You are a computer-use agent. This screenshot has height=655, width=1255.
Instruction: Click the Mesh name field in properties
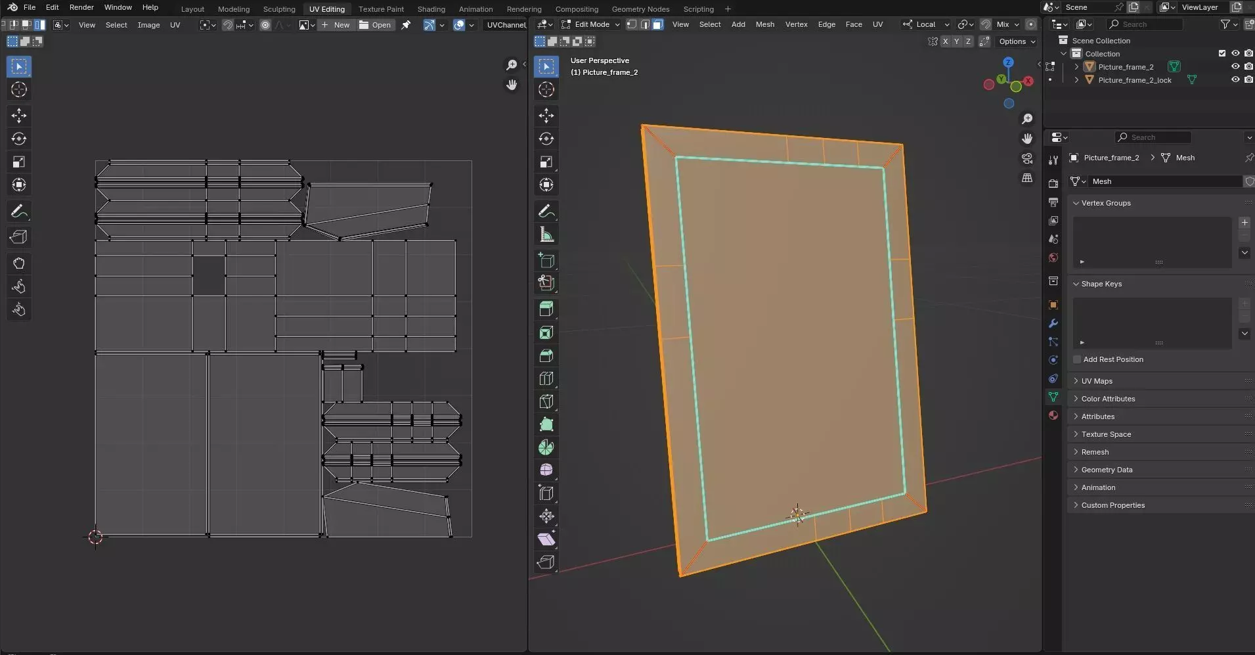(x=1165, y=181)
